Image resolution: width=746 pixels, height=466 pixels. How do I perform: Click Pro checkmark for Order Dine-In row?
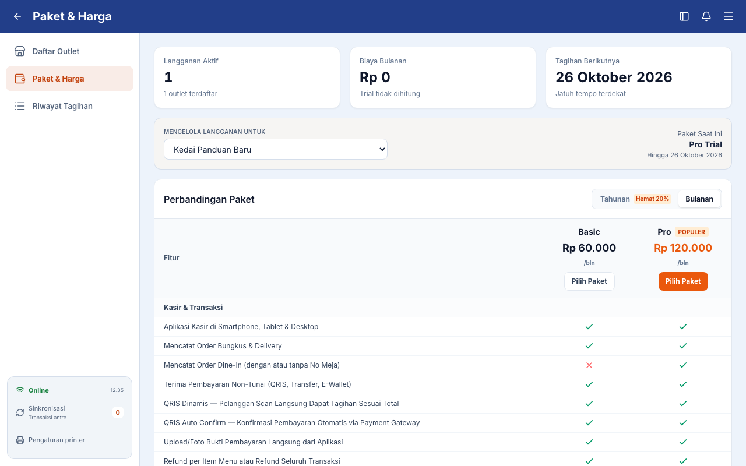point(683,365)
